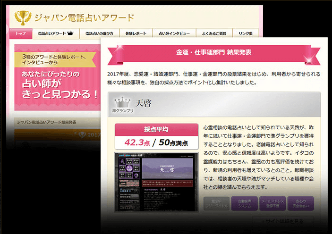Click the ジャパン電話占いアワード site title

(84, 18)
